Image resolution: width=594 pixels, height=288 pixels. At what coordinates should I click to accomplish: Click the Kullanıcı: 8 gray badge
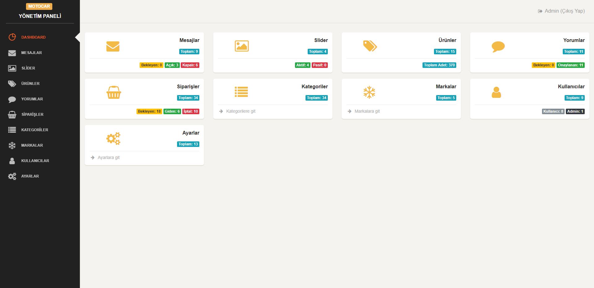tap(553, 111)
